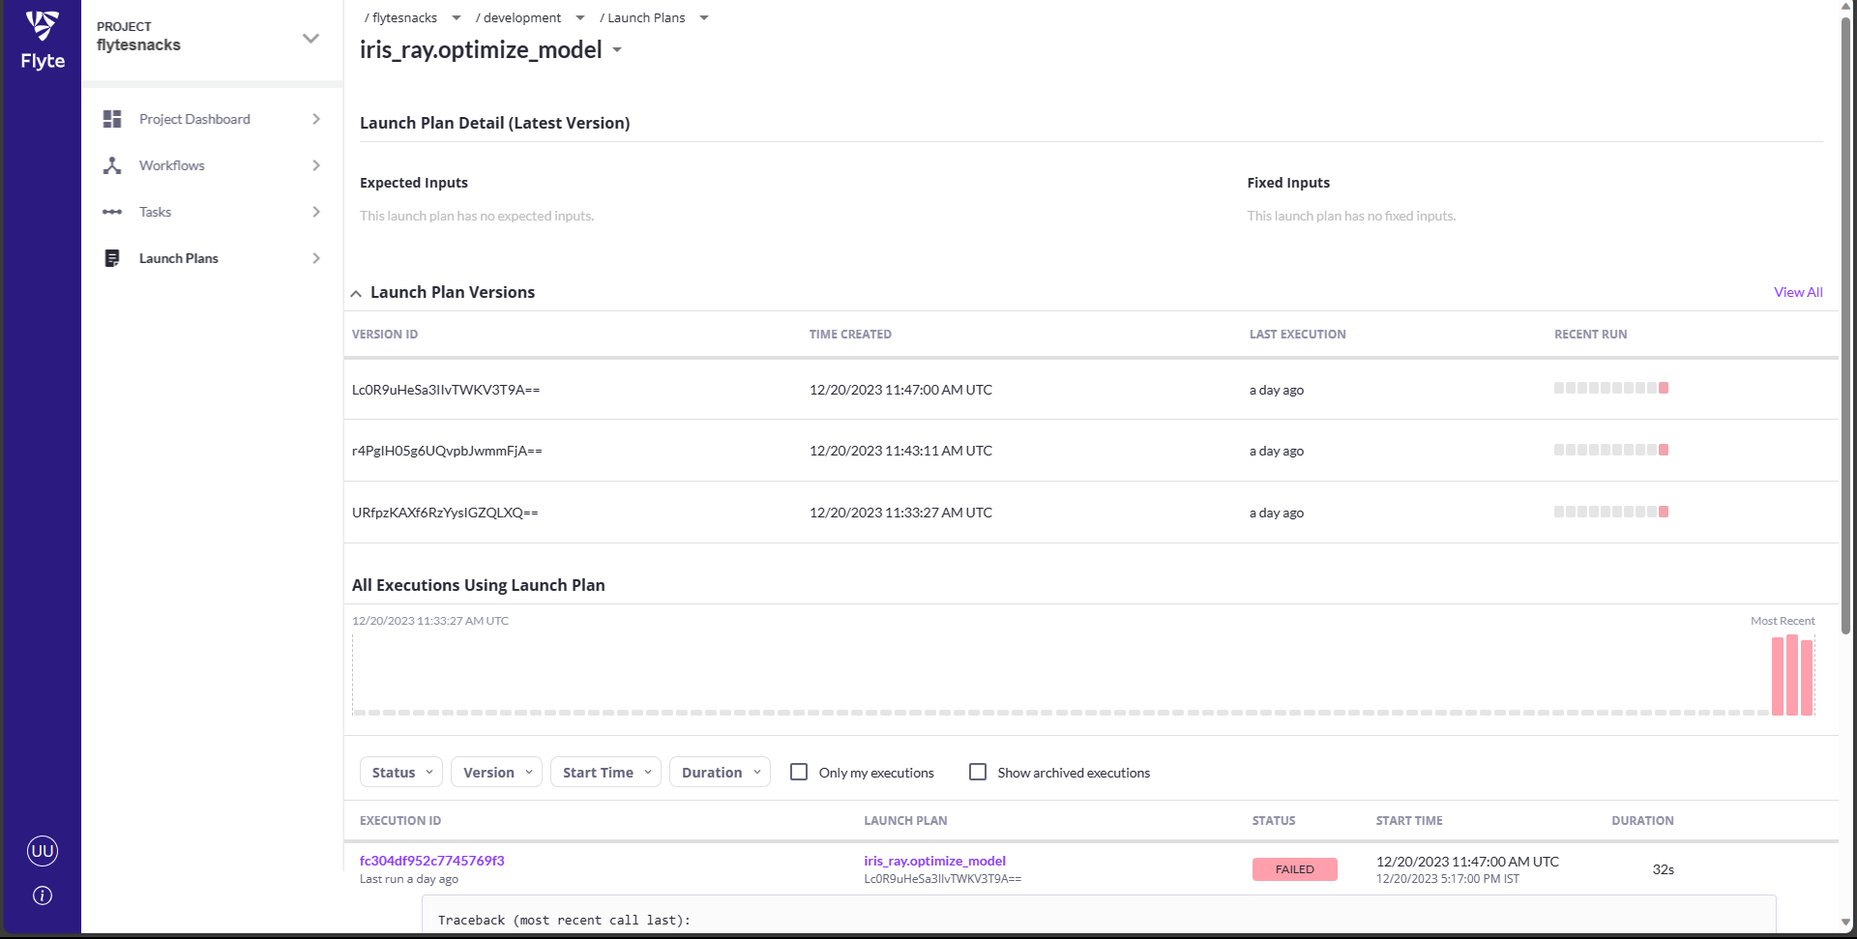Click the info circle icon
Image resolution: width=1857 pixels, height=939 pixels.
(x=43, y=895)
